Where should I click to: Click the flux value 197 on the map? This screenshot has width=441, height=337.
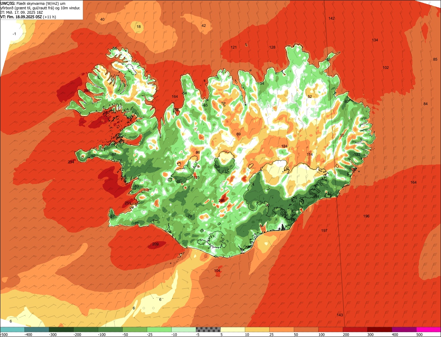(324, 231)
